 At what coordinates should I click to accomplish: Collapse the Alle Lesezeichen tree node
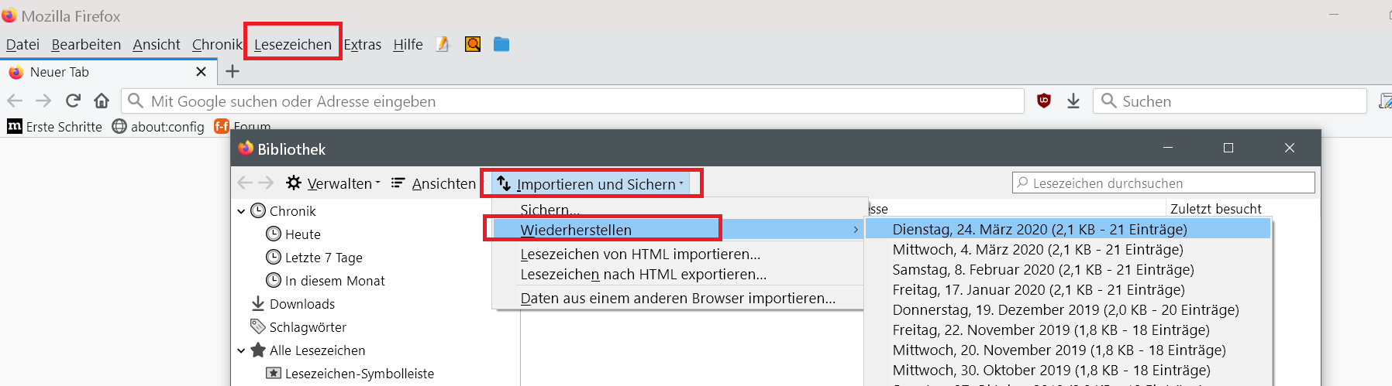(241, 350)
